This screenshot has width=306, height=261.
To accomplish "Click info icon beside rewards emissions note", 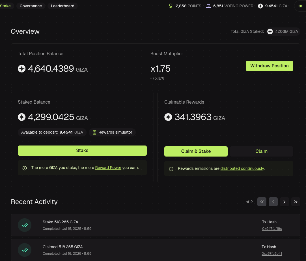I will pos(171,169).
